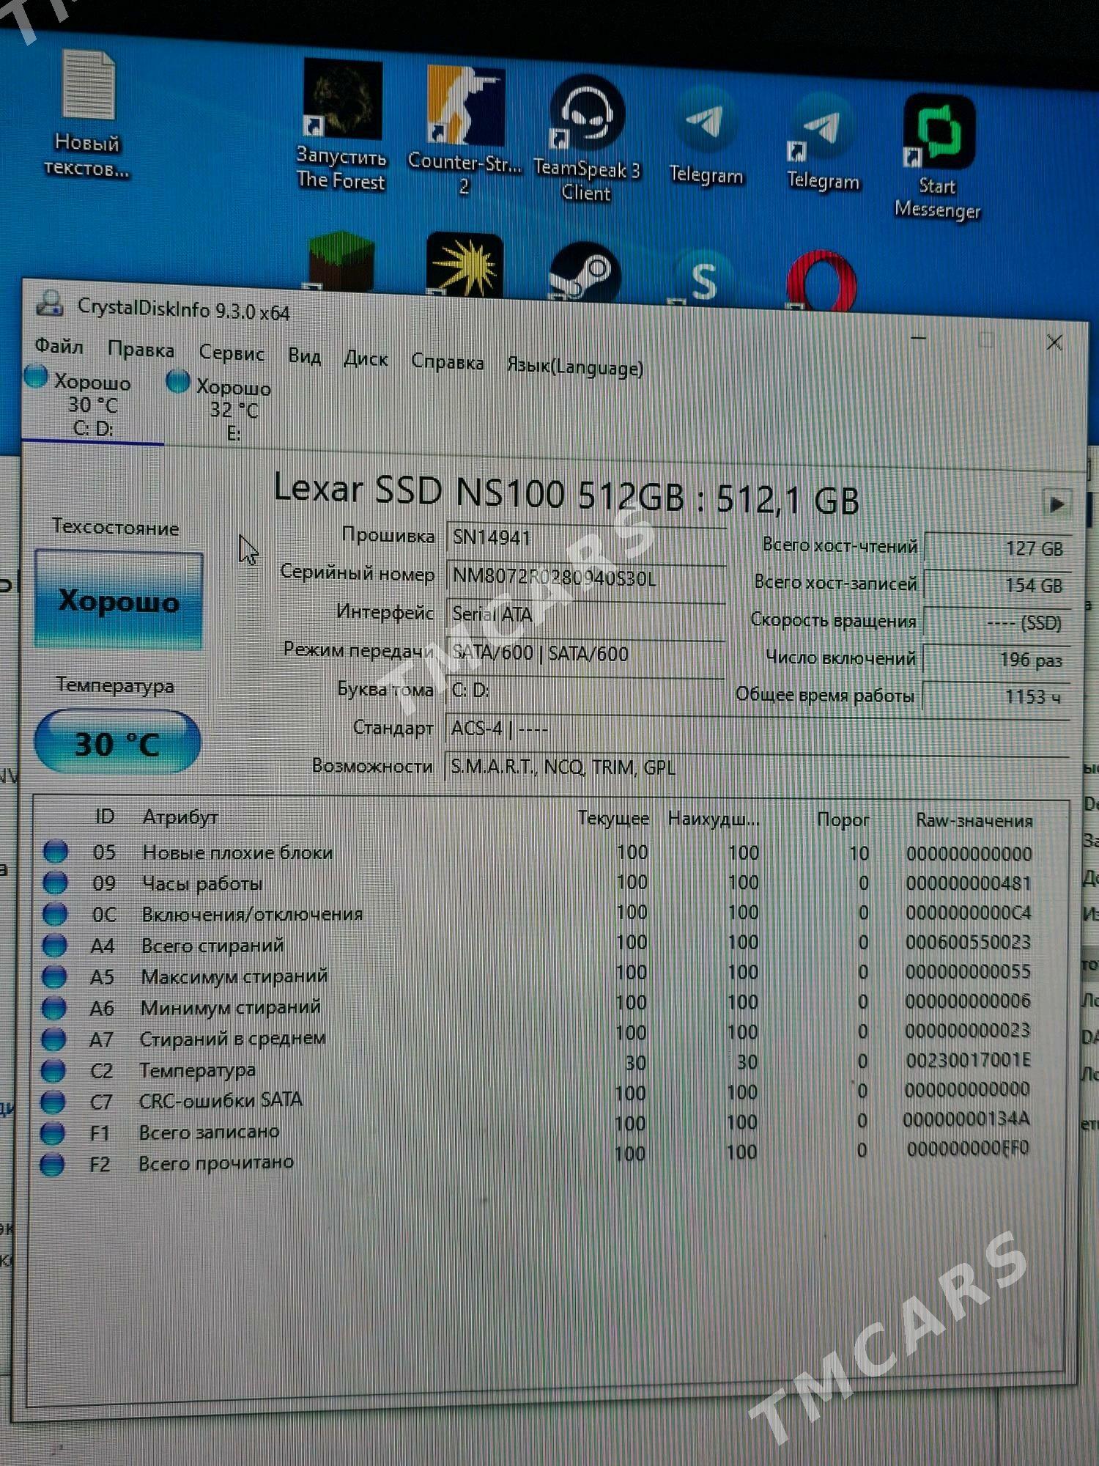Click status dot for Минимум стираний
Viewport: 1099px width, 1466px height.
tap(54, 1008)
